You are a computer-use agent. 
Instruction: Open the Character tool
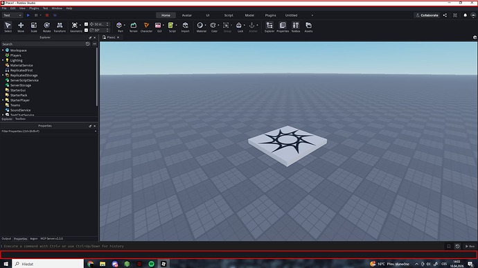146,27
